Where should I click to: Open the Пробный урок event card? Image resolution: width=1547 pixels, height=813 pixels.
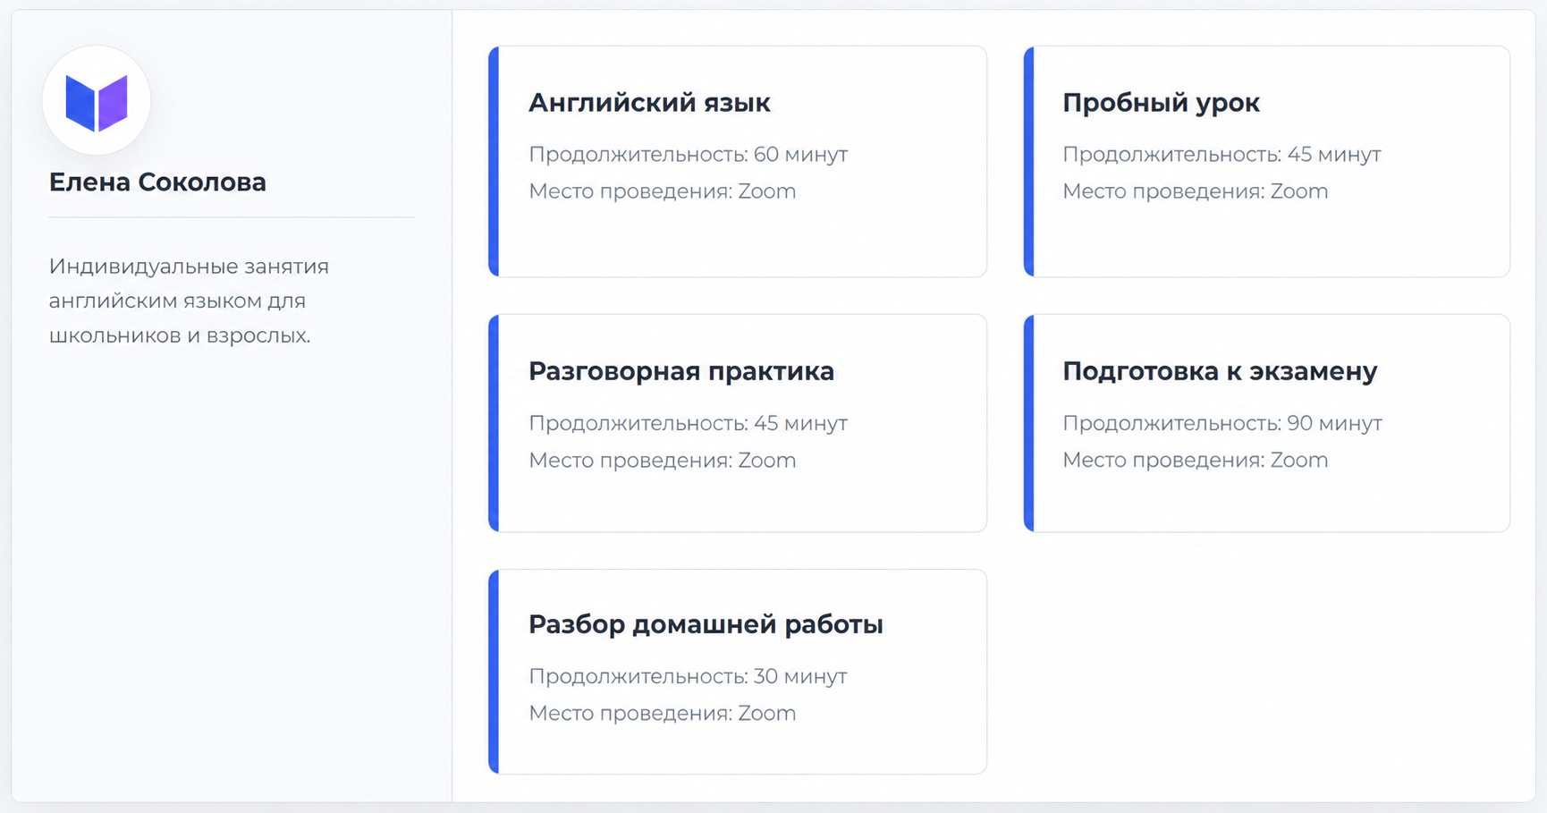click(x=1266, y=162)
